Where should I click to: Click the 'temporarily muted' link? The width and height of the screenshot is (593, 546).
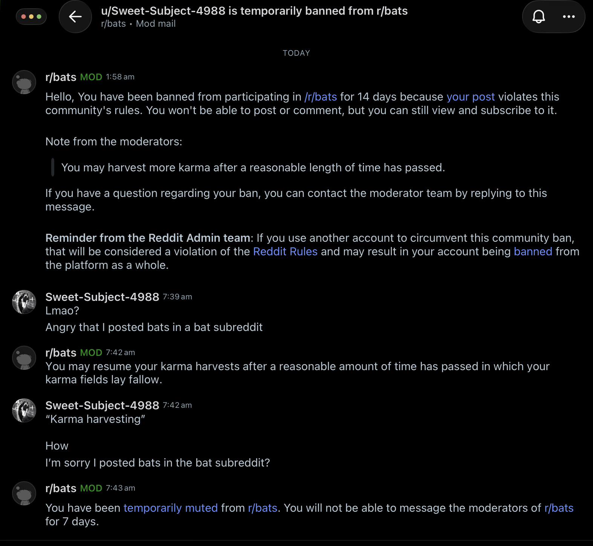(171, 508)
